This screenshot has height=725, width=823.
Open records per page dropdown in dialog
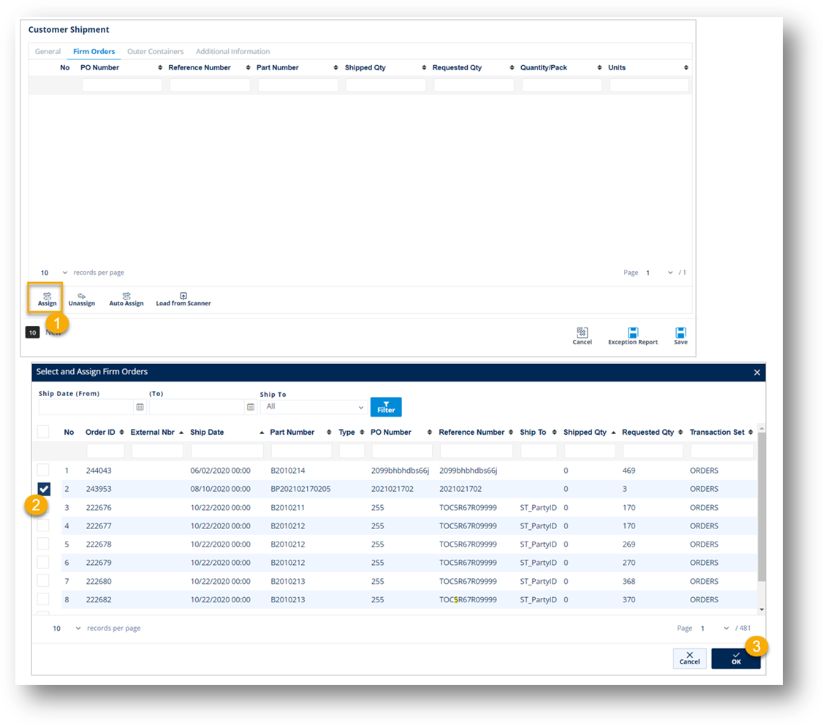67,629
